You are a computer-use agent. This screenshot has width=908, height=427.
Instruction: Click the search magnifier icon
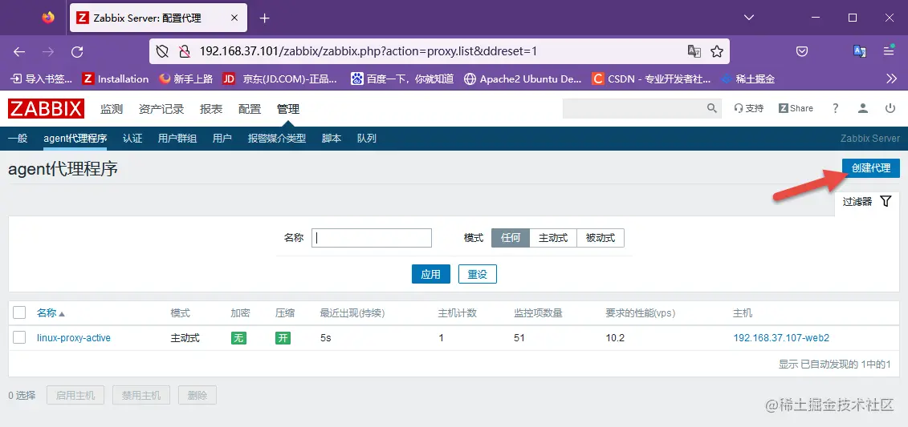pyautogui.click(x=712, y=108)
